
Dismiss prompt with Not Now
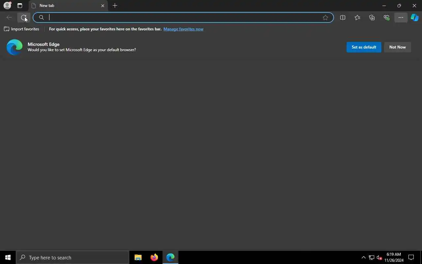(397, 47)
